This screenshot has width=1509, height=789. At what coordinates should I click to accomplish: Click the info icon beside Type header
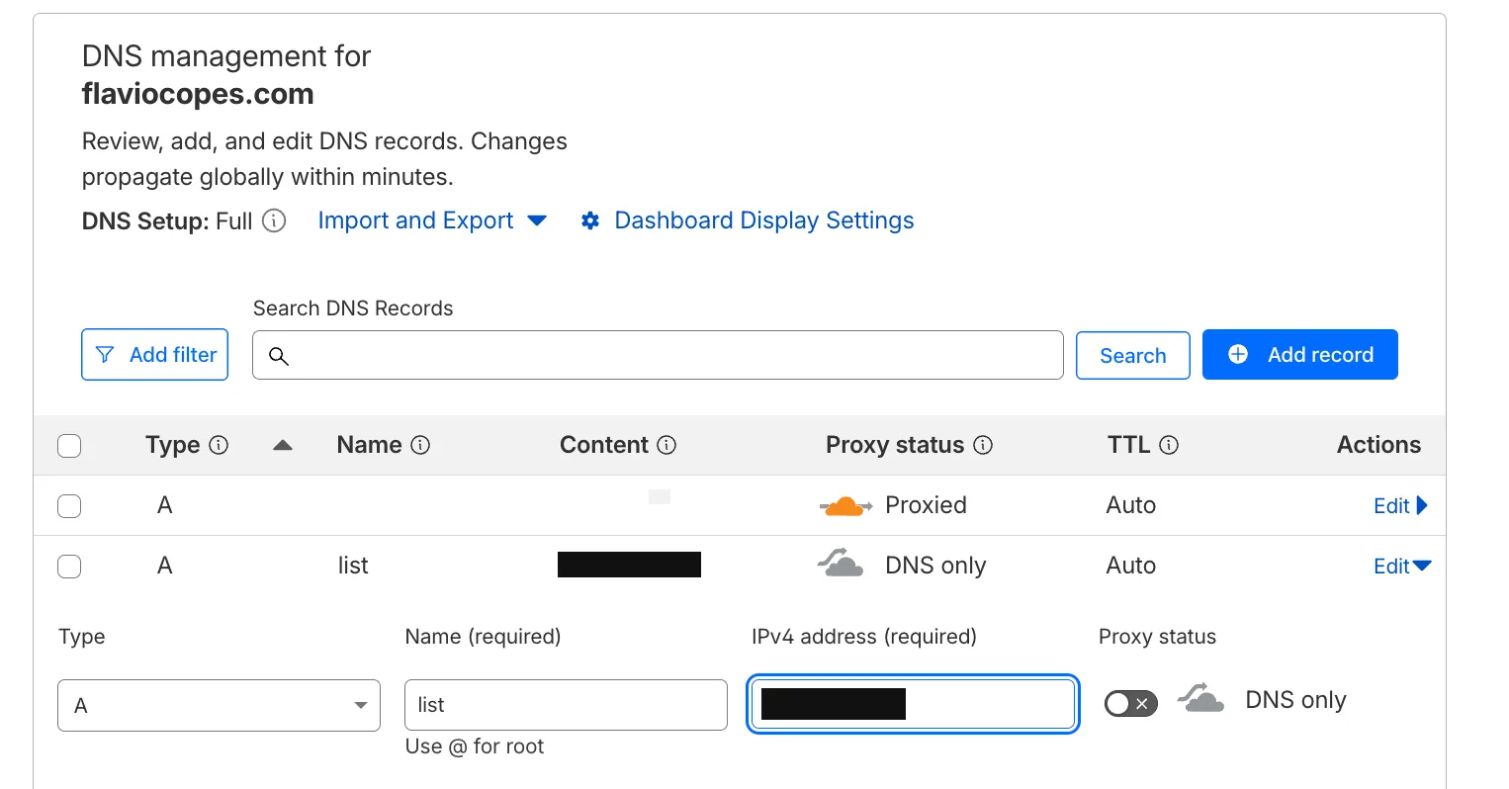(x=220, y=445)
